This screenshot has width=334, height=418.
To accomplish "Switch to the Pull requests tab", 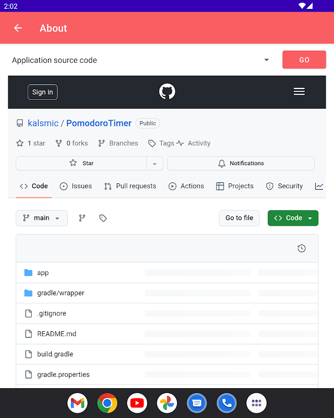I will [130, 186].
